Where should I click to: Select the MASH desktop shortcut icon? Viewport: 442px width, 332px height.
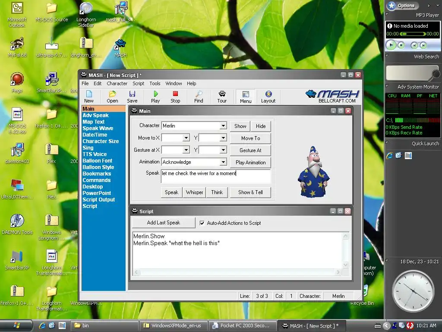tap(120, 48)
